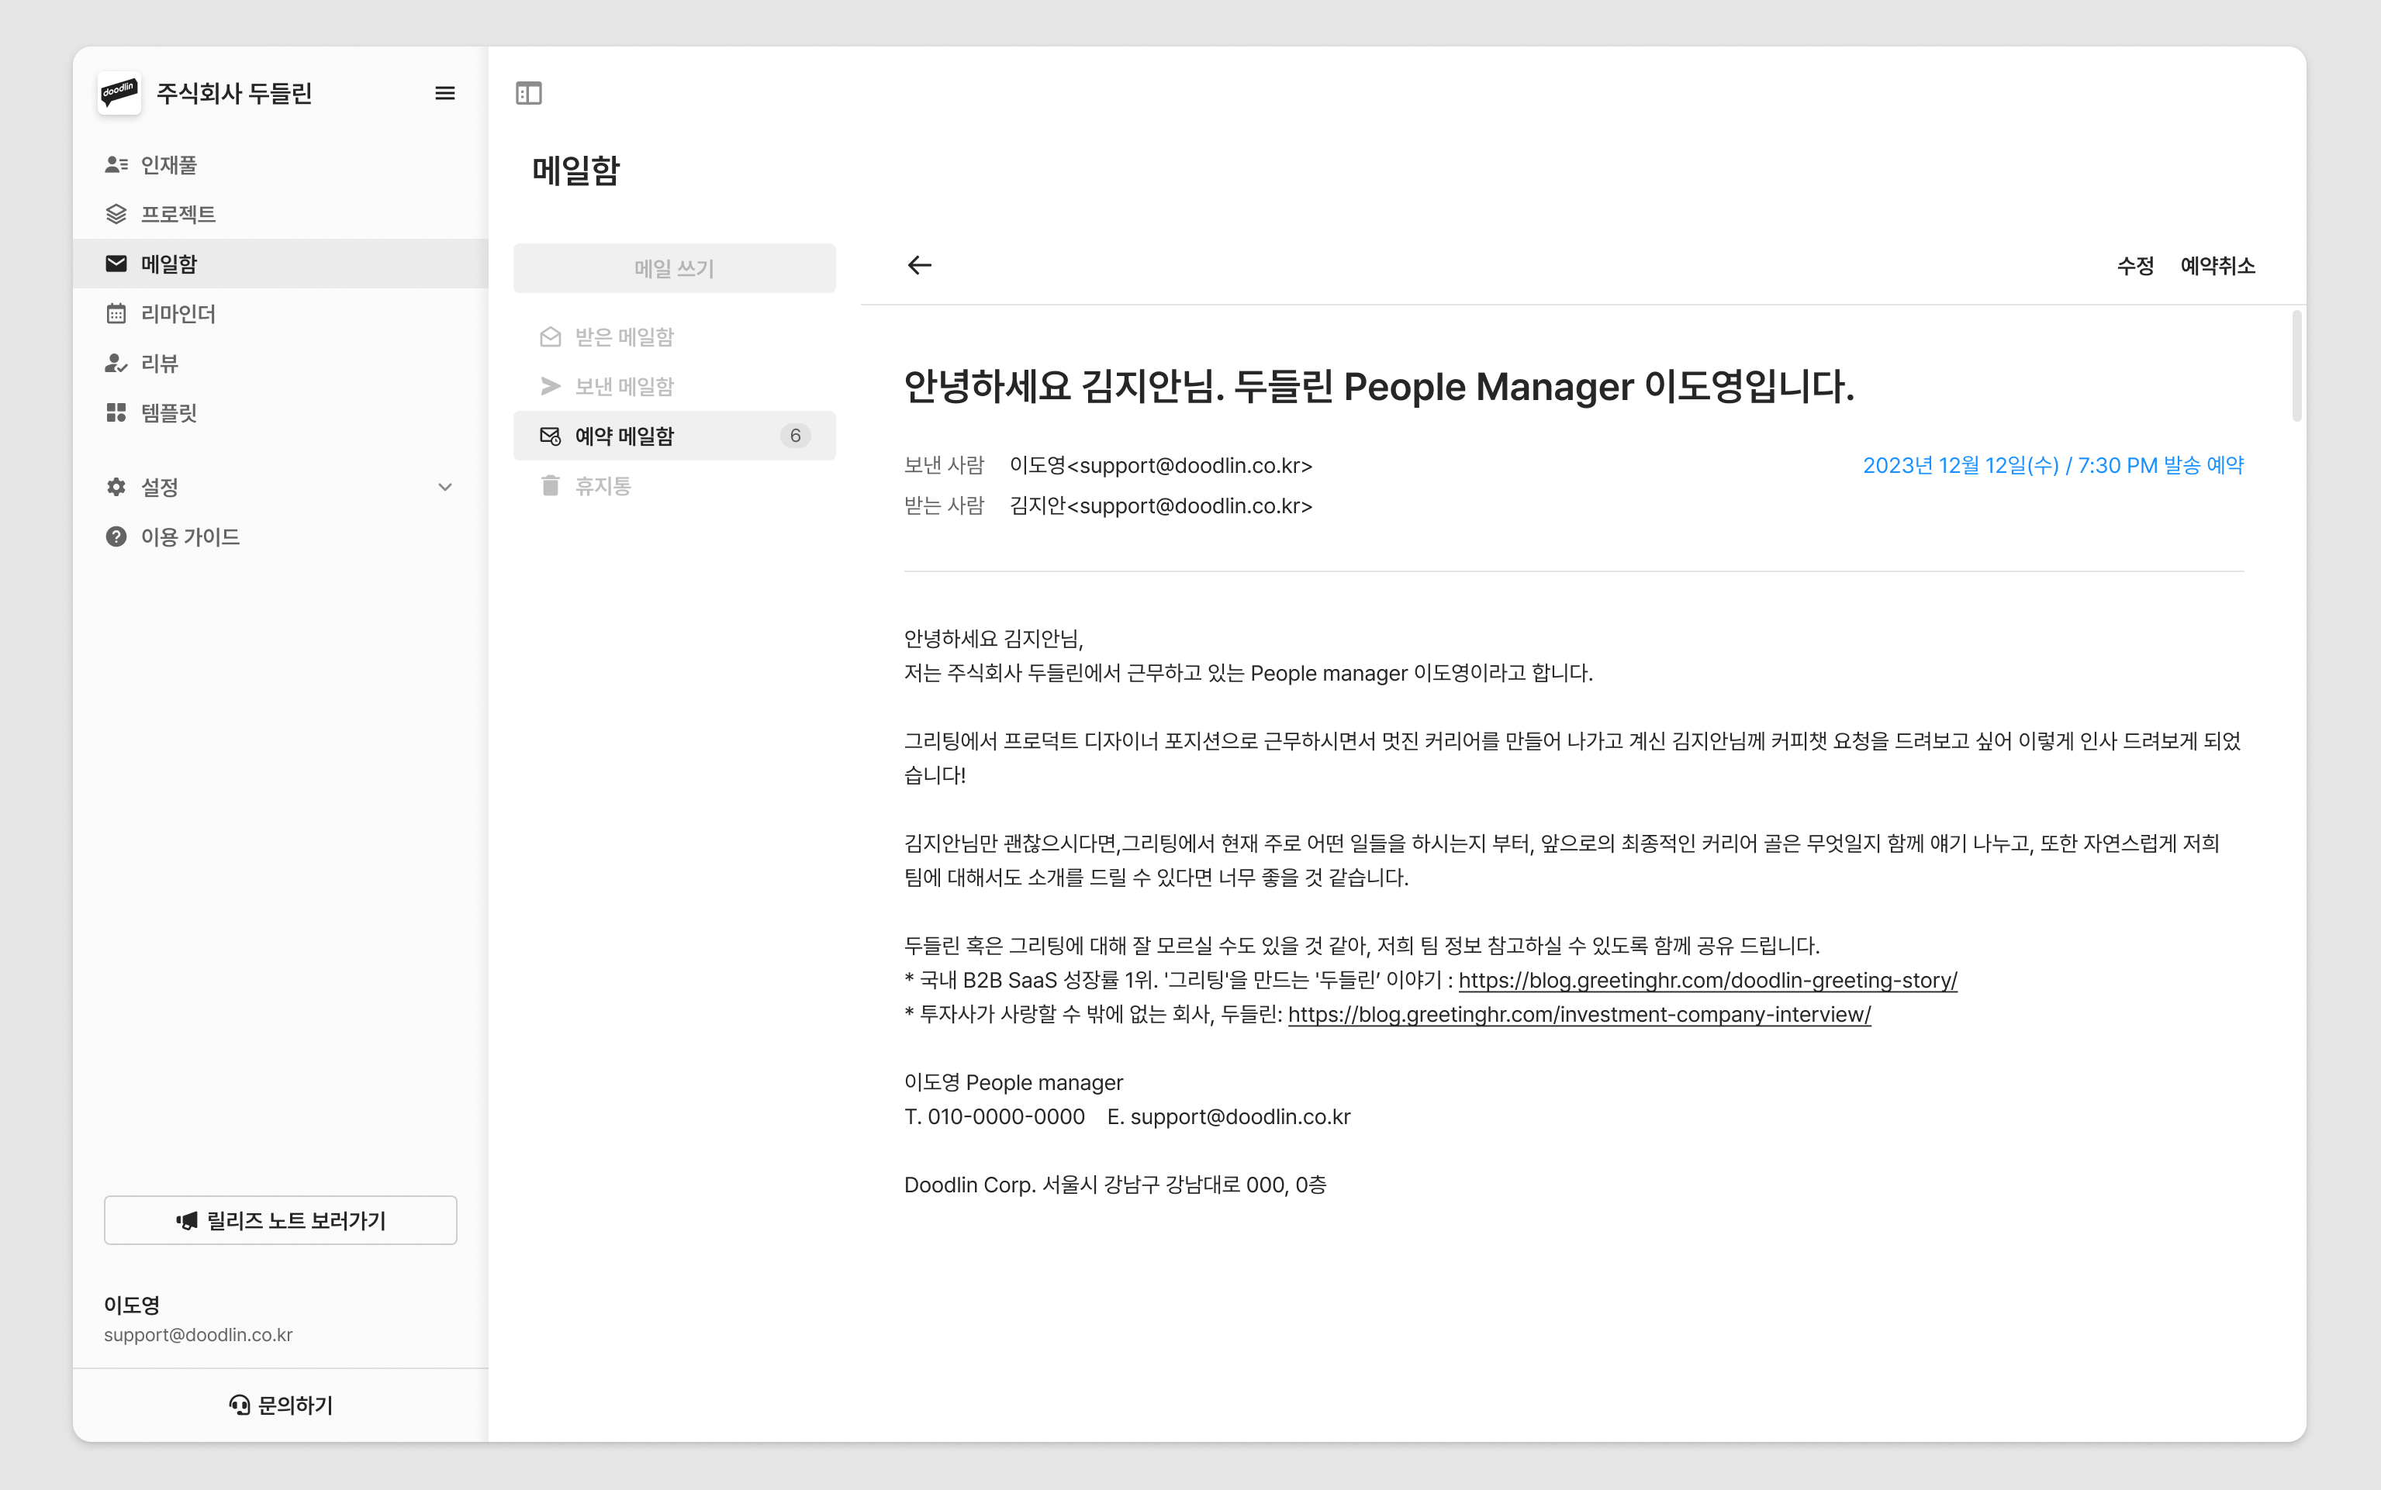Go to 리뷰 in sidebar

click(159, 363)
